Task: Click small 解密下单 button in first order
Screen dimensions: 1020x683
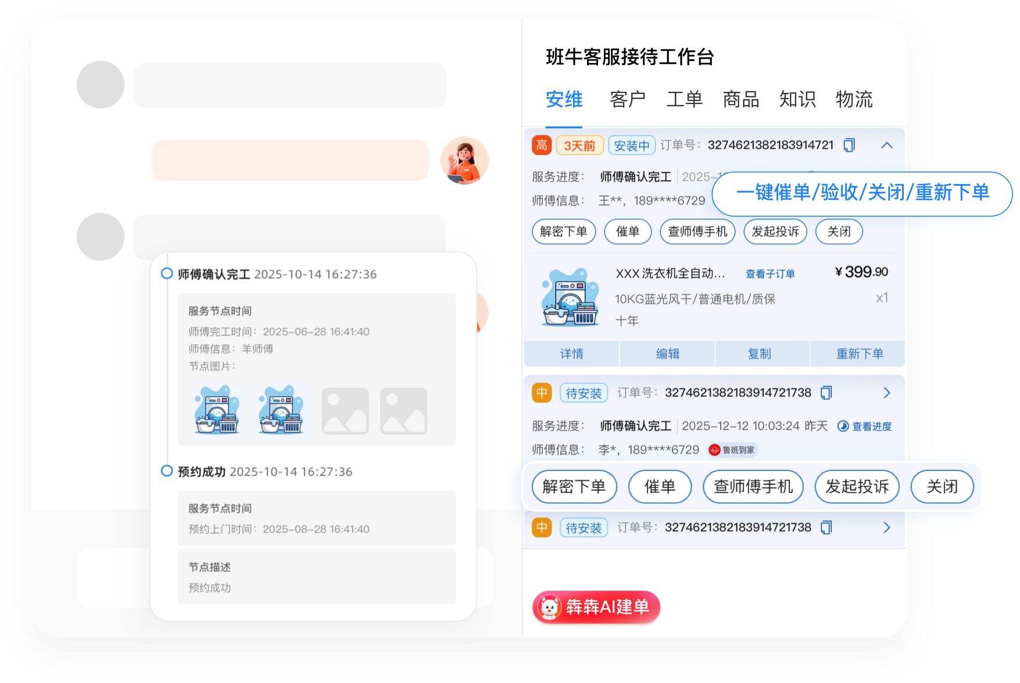Action: point(564,232)
